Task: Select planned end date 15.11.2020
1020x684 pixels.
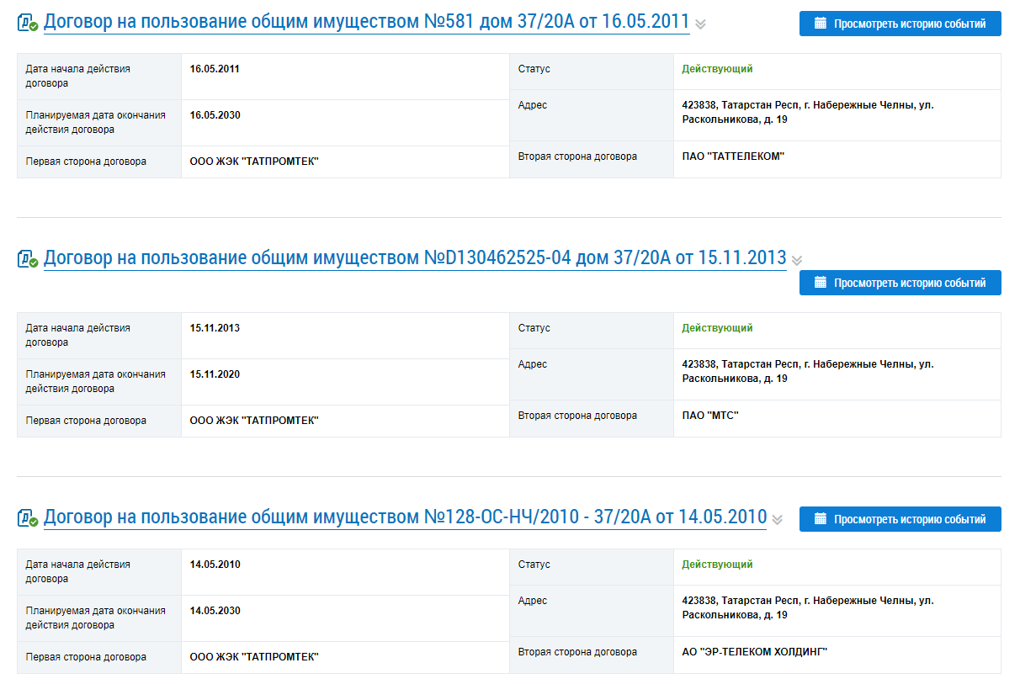Action: (215, 374)
